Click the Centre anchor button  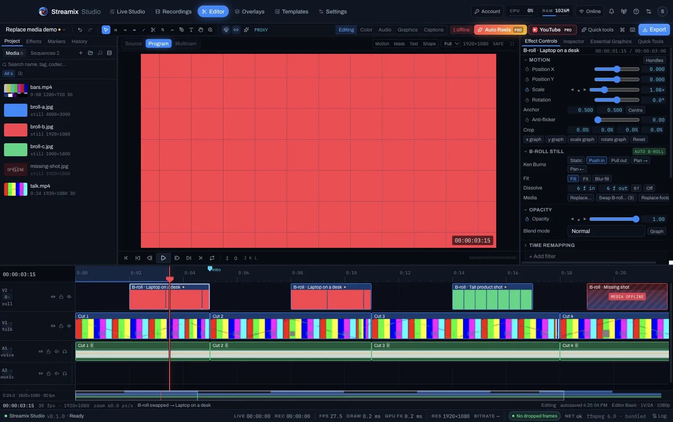(635, 110)
